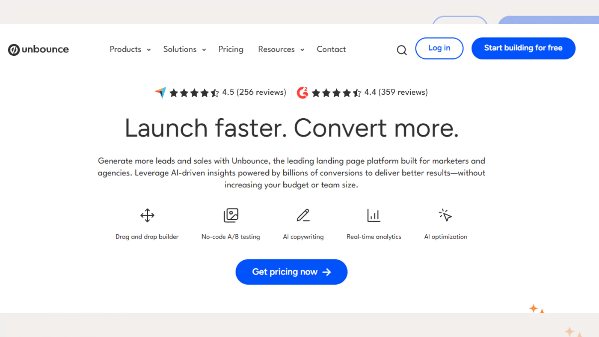The height and width of the screenshot is (337, 599).
Task: Go to the Pricing page
Action: [231, 49]
